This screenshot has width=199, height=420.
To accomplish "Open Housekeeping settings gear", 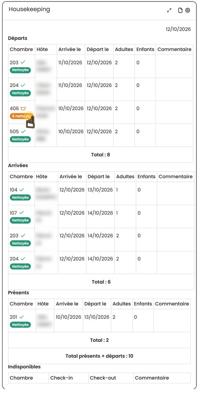I will pos(188,10).
